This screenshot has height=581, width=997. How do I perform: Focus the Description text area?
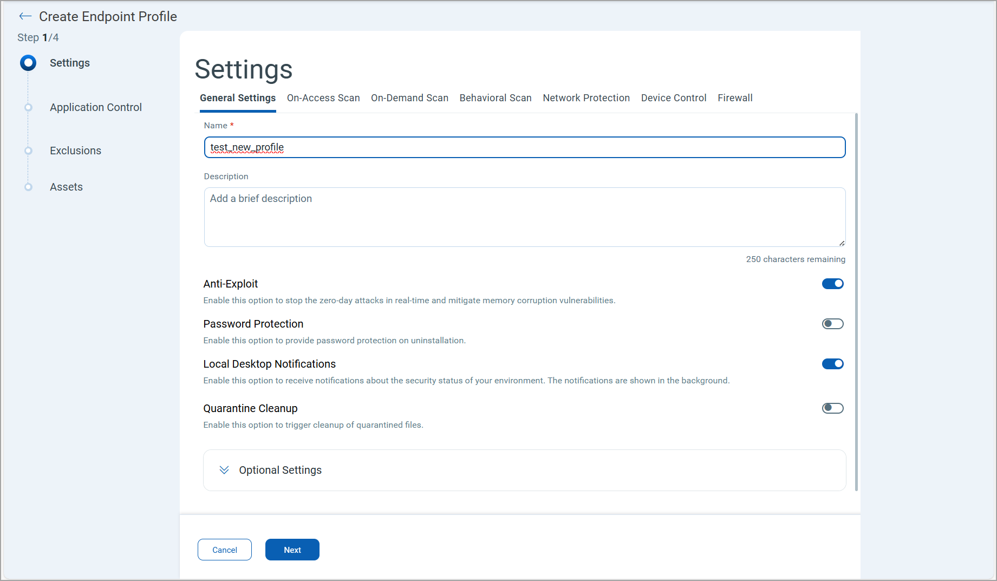(x=524, y=217)
